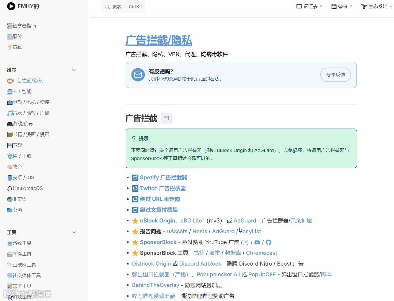Click the FMHY logo icon

11,6
